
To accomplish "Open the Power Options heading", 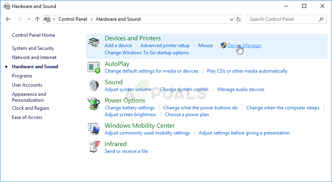I will [125, 101].
